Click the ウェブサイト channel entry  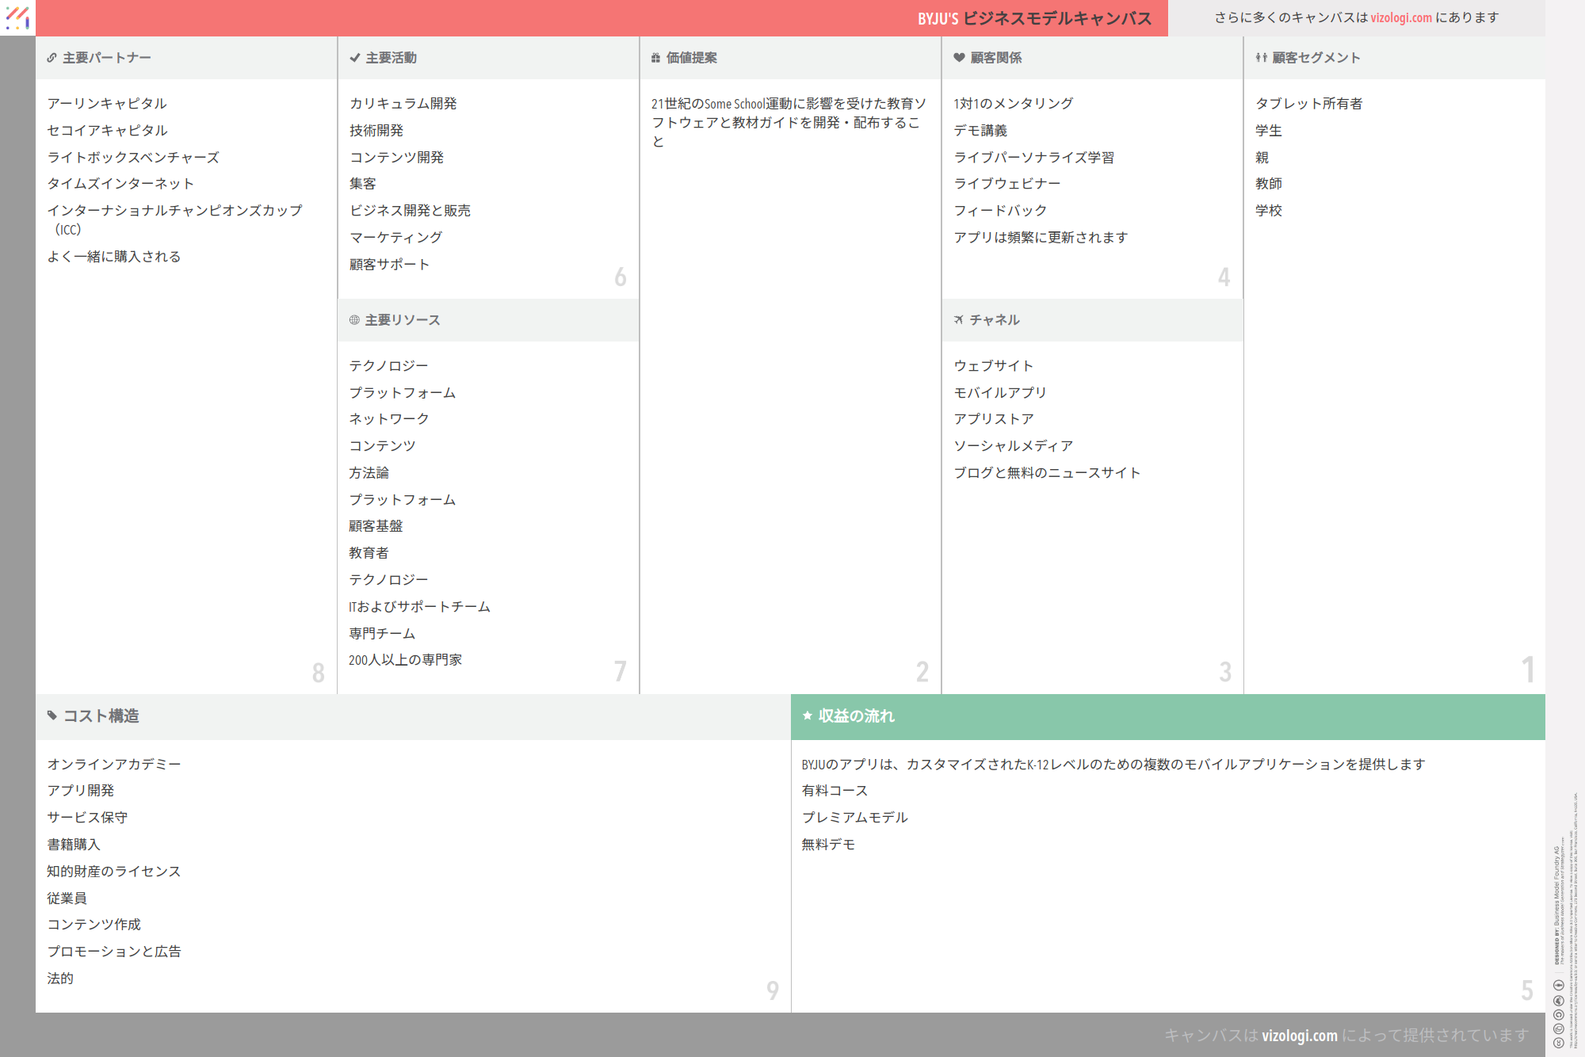click(993, 366)
